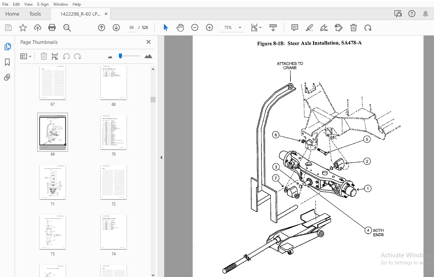Enlarge thumbnail size large mountains icon
The width and height of the screenshot is (434, 277).
pyautogui.click(x=148, y=56)
